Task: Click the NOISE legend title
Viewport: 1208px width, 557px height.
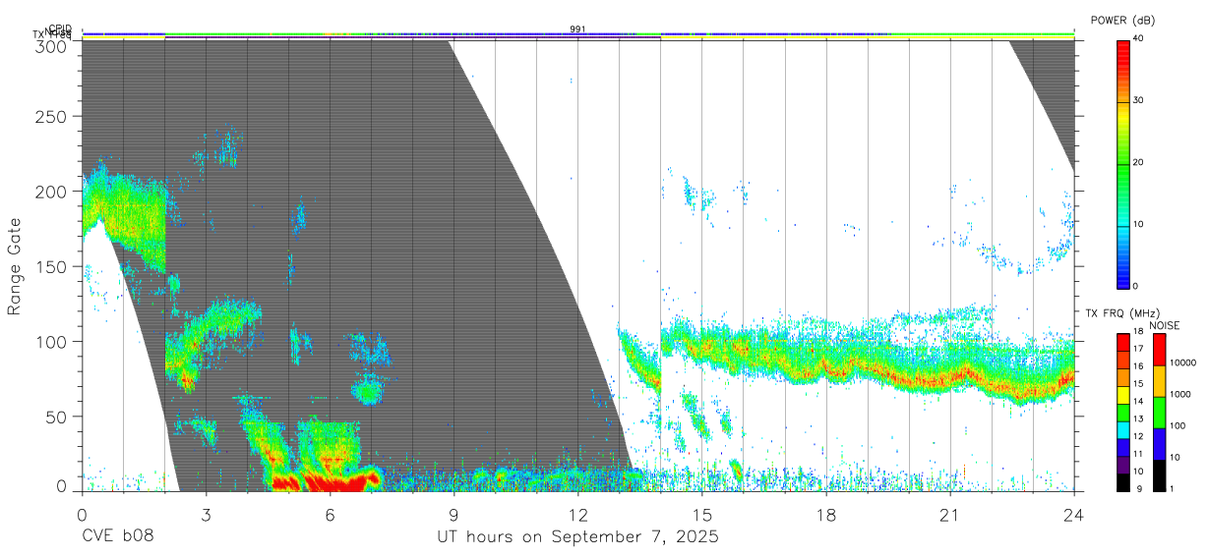Action: click(1164, 325)
